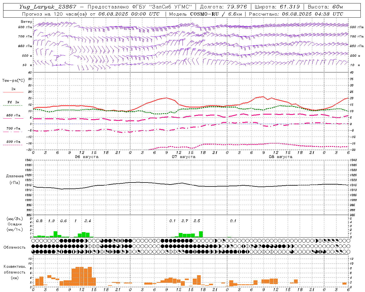Click the Тем-ра(°C) temperature label

[13, 81]
